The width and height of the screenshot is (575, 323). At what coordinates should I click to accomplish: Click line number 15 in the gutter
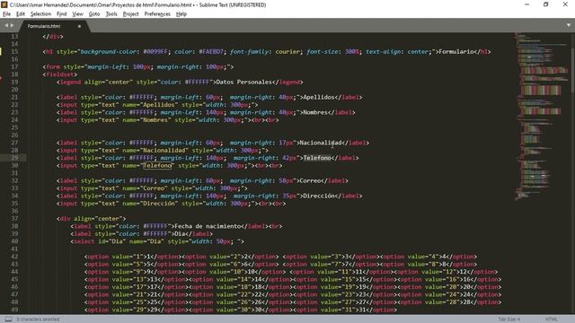click(14, 52)
